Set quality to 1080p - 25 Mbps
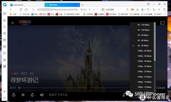171x102 pixels. 144,72
